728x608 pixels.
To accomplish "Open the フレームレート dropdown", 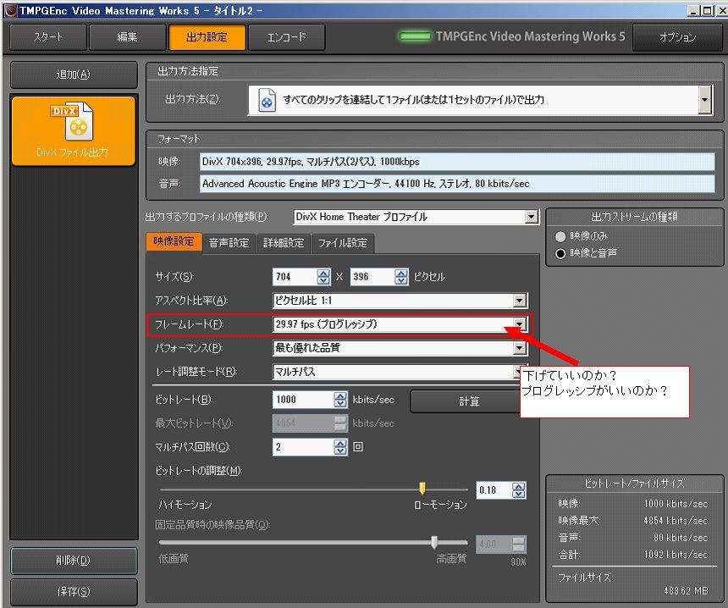I will pos(520,323).
